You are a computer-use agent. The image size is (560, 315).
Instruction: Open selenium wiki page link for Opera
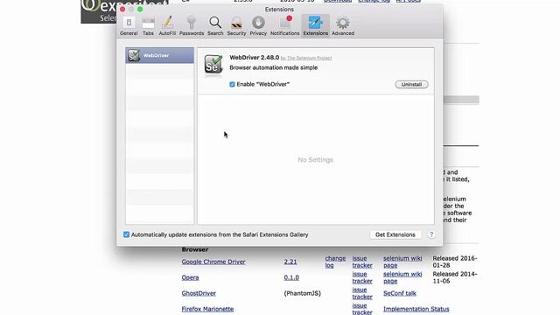(x=402, y=277)
